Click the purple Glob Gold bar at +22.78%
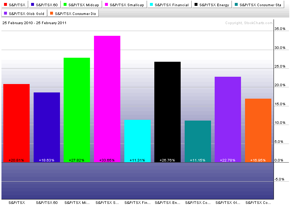The height and width of the screenshot is (209, 290). click(228, 119)
